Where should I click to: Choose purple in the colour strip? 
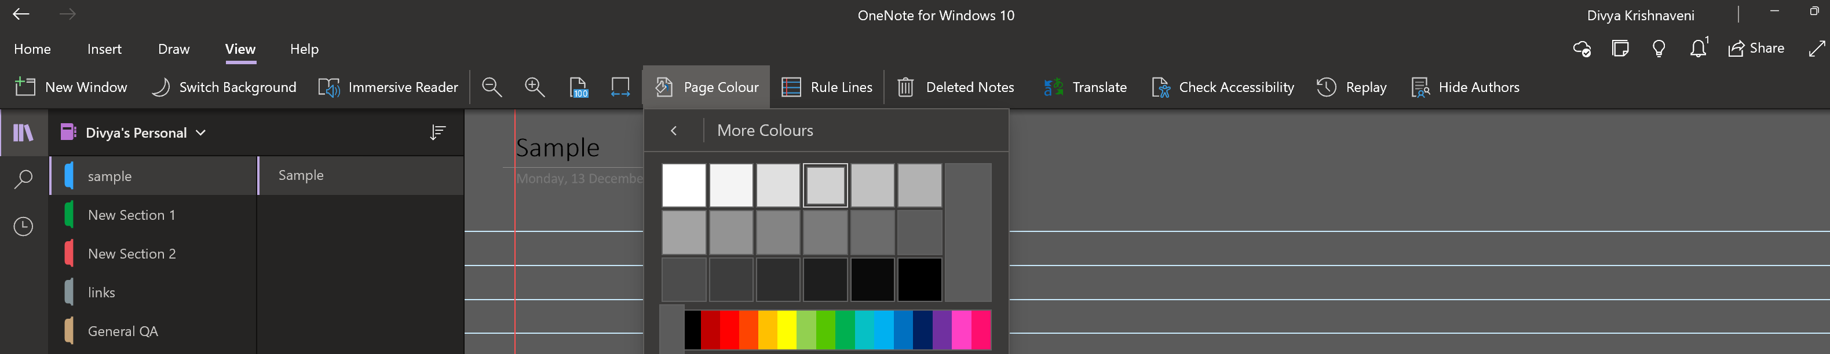(942, 329)
